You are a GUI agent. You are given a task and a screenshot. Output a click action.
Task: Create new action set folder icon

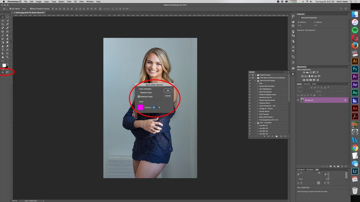coord(277,136)
